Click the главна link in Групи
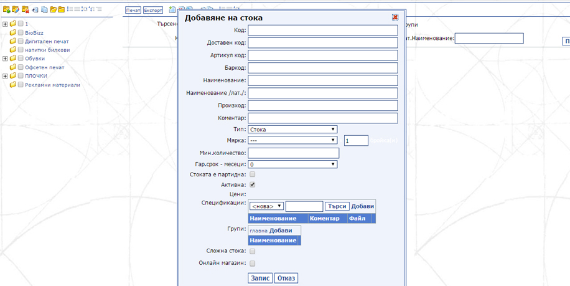Screen dimensions: 570x286 [x=259, y=231]
